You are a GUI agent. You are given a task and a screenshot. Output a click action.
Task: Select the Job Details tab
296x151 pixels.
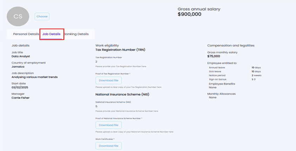tap(51, 34)
